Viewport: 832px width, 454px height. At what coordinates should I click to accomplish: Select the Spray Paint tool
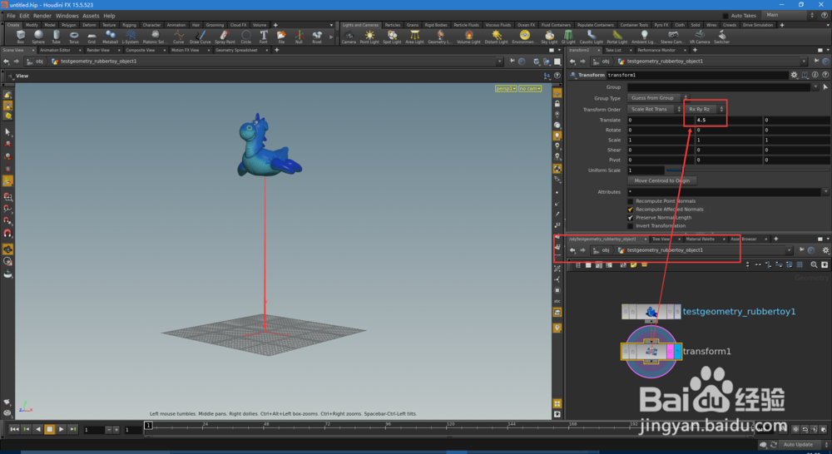(x=225, y=37)
